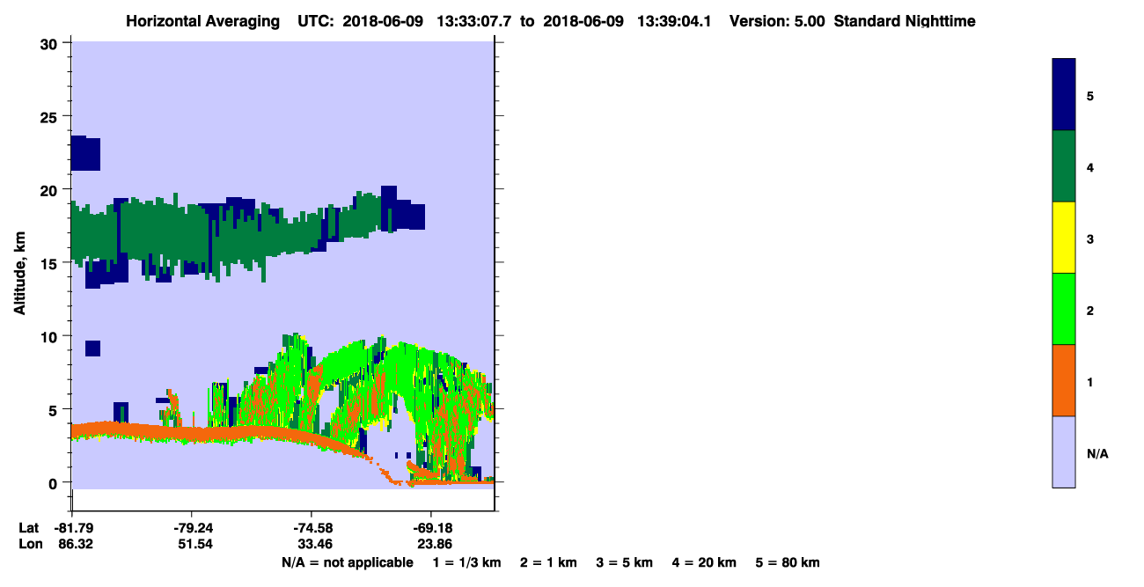Click the longitude value 51.54

pos(195,544)
